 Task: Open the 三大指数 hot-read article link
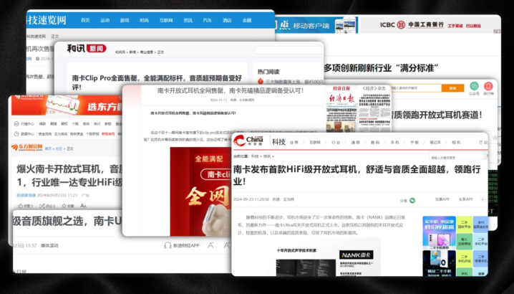(294, 82)
